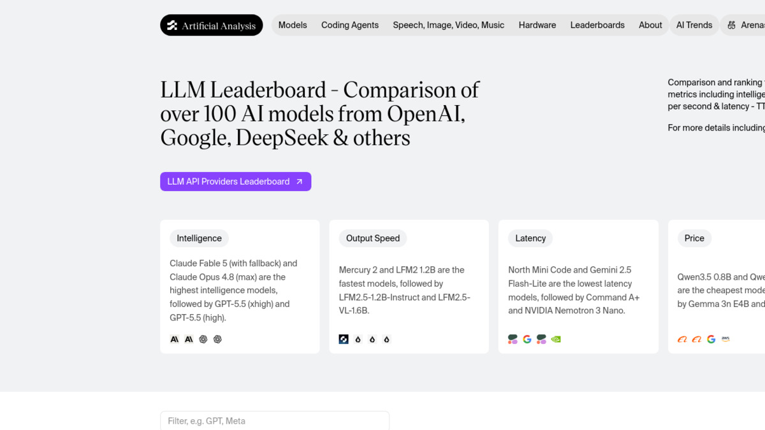Click the Mercury 2 and LFM2 description text
765x430 pixels.
[x=404, y=290]
